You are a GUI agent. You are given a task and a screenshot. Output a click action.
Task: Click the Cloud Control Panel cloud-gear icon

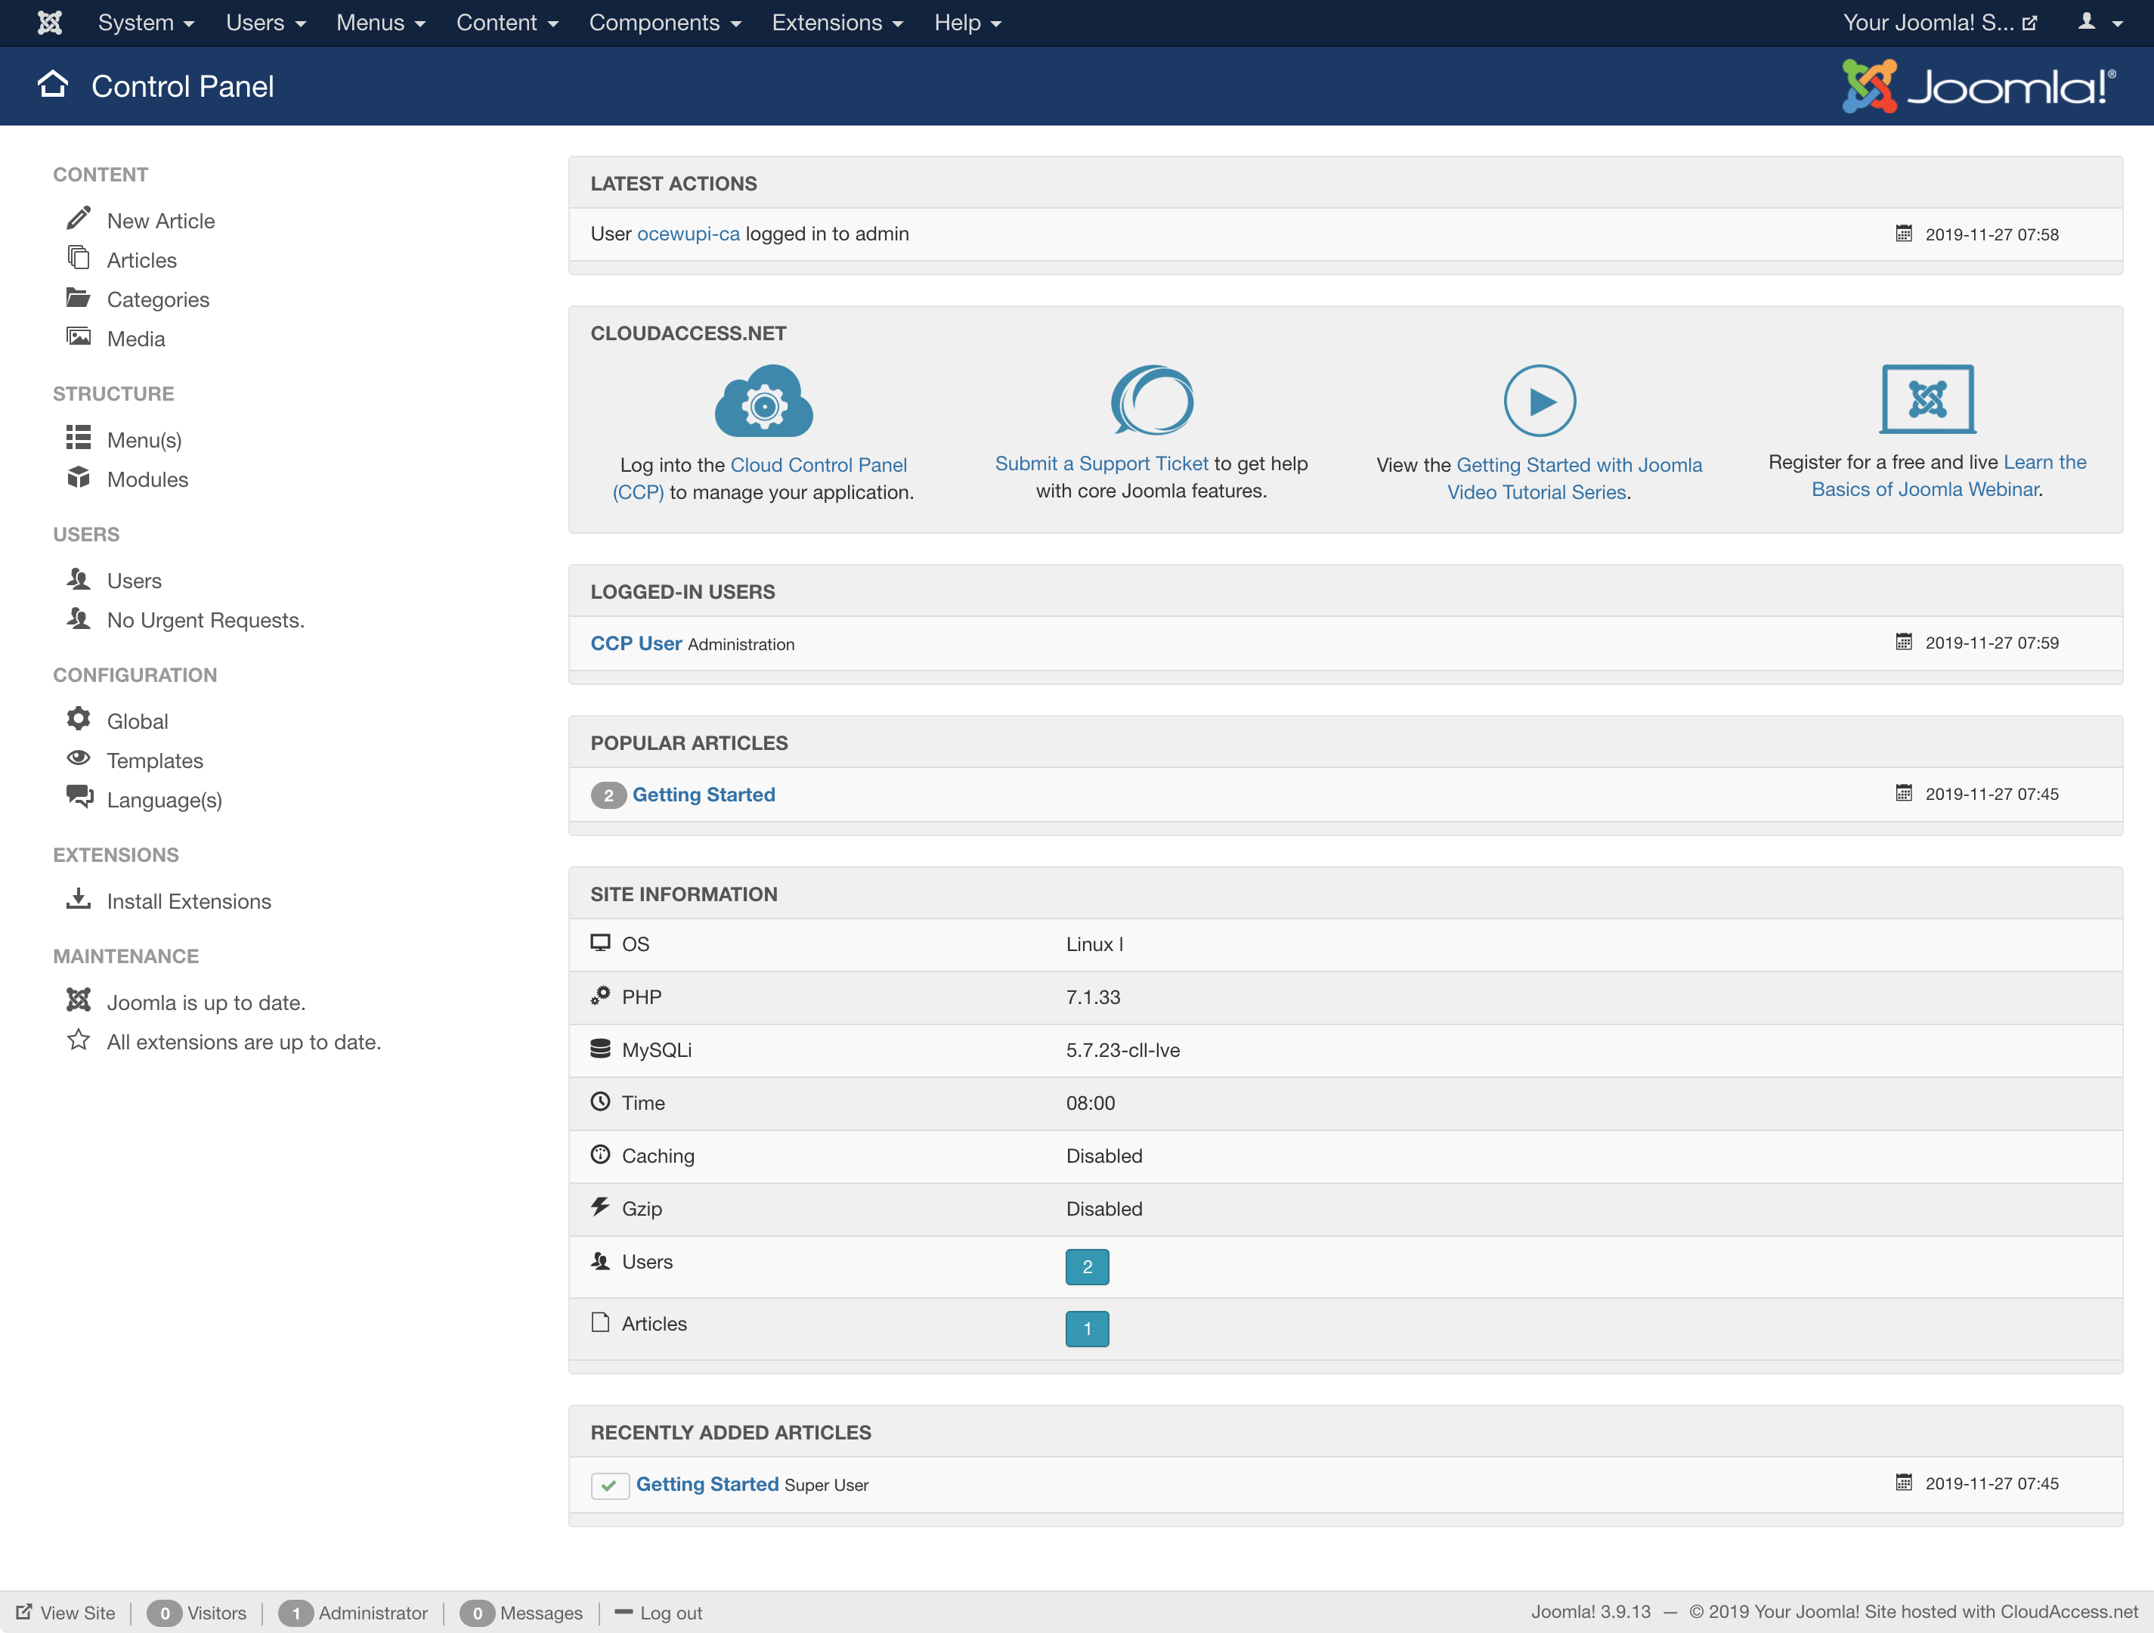click(x=764, y=401)
